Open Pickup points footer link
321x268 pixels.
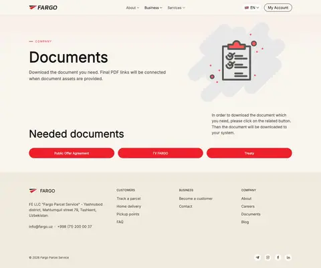tap(128, 214)
